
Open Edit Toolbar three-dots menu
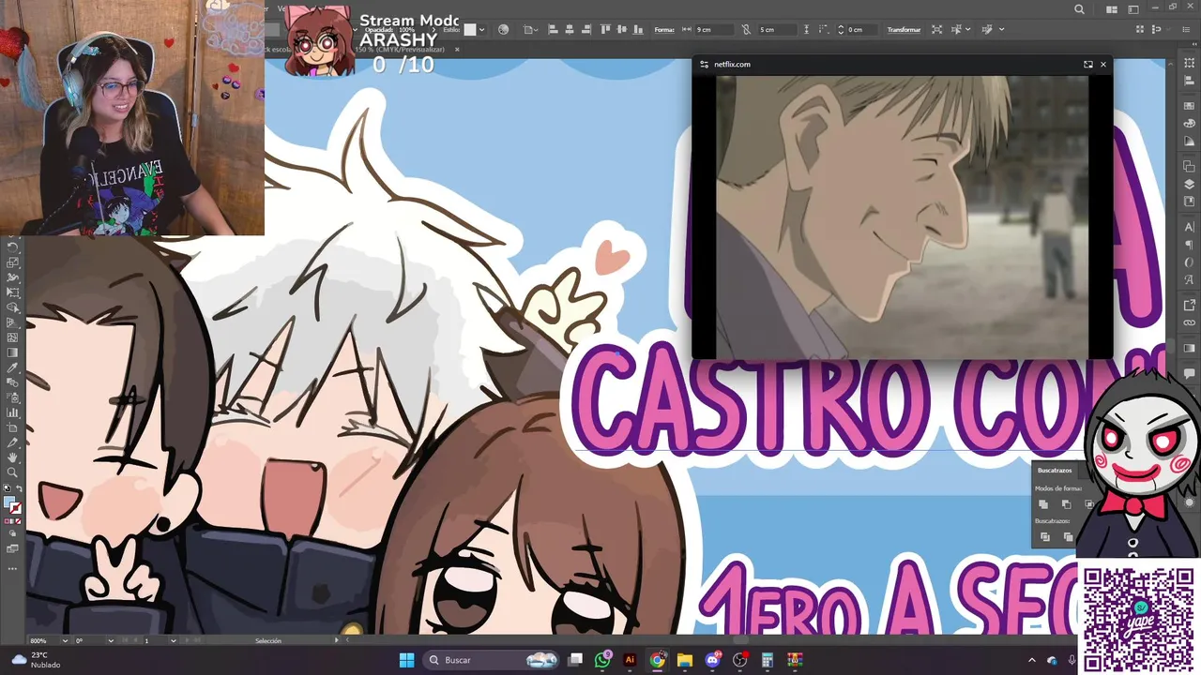point(13,568)
